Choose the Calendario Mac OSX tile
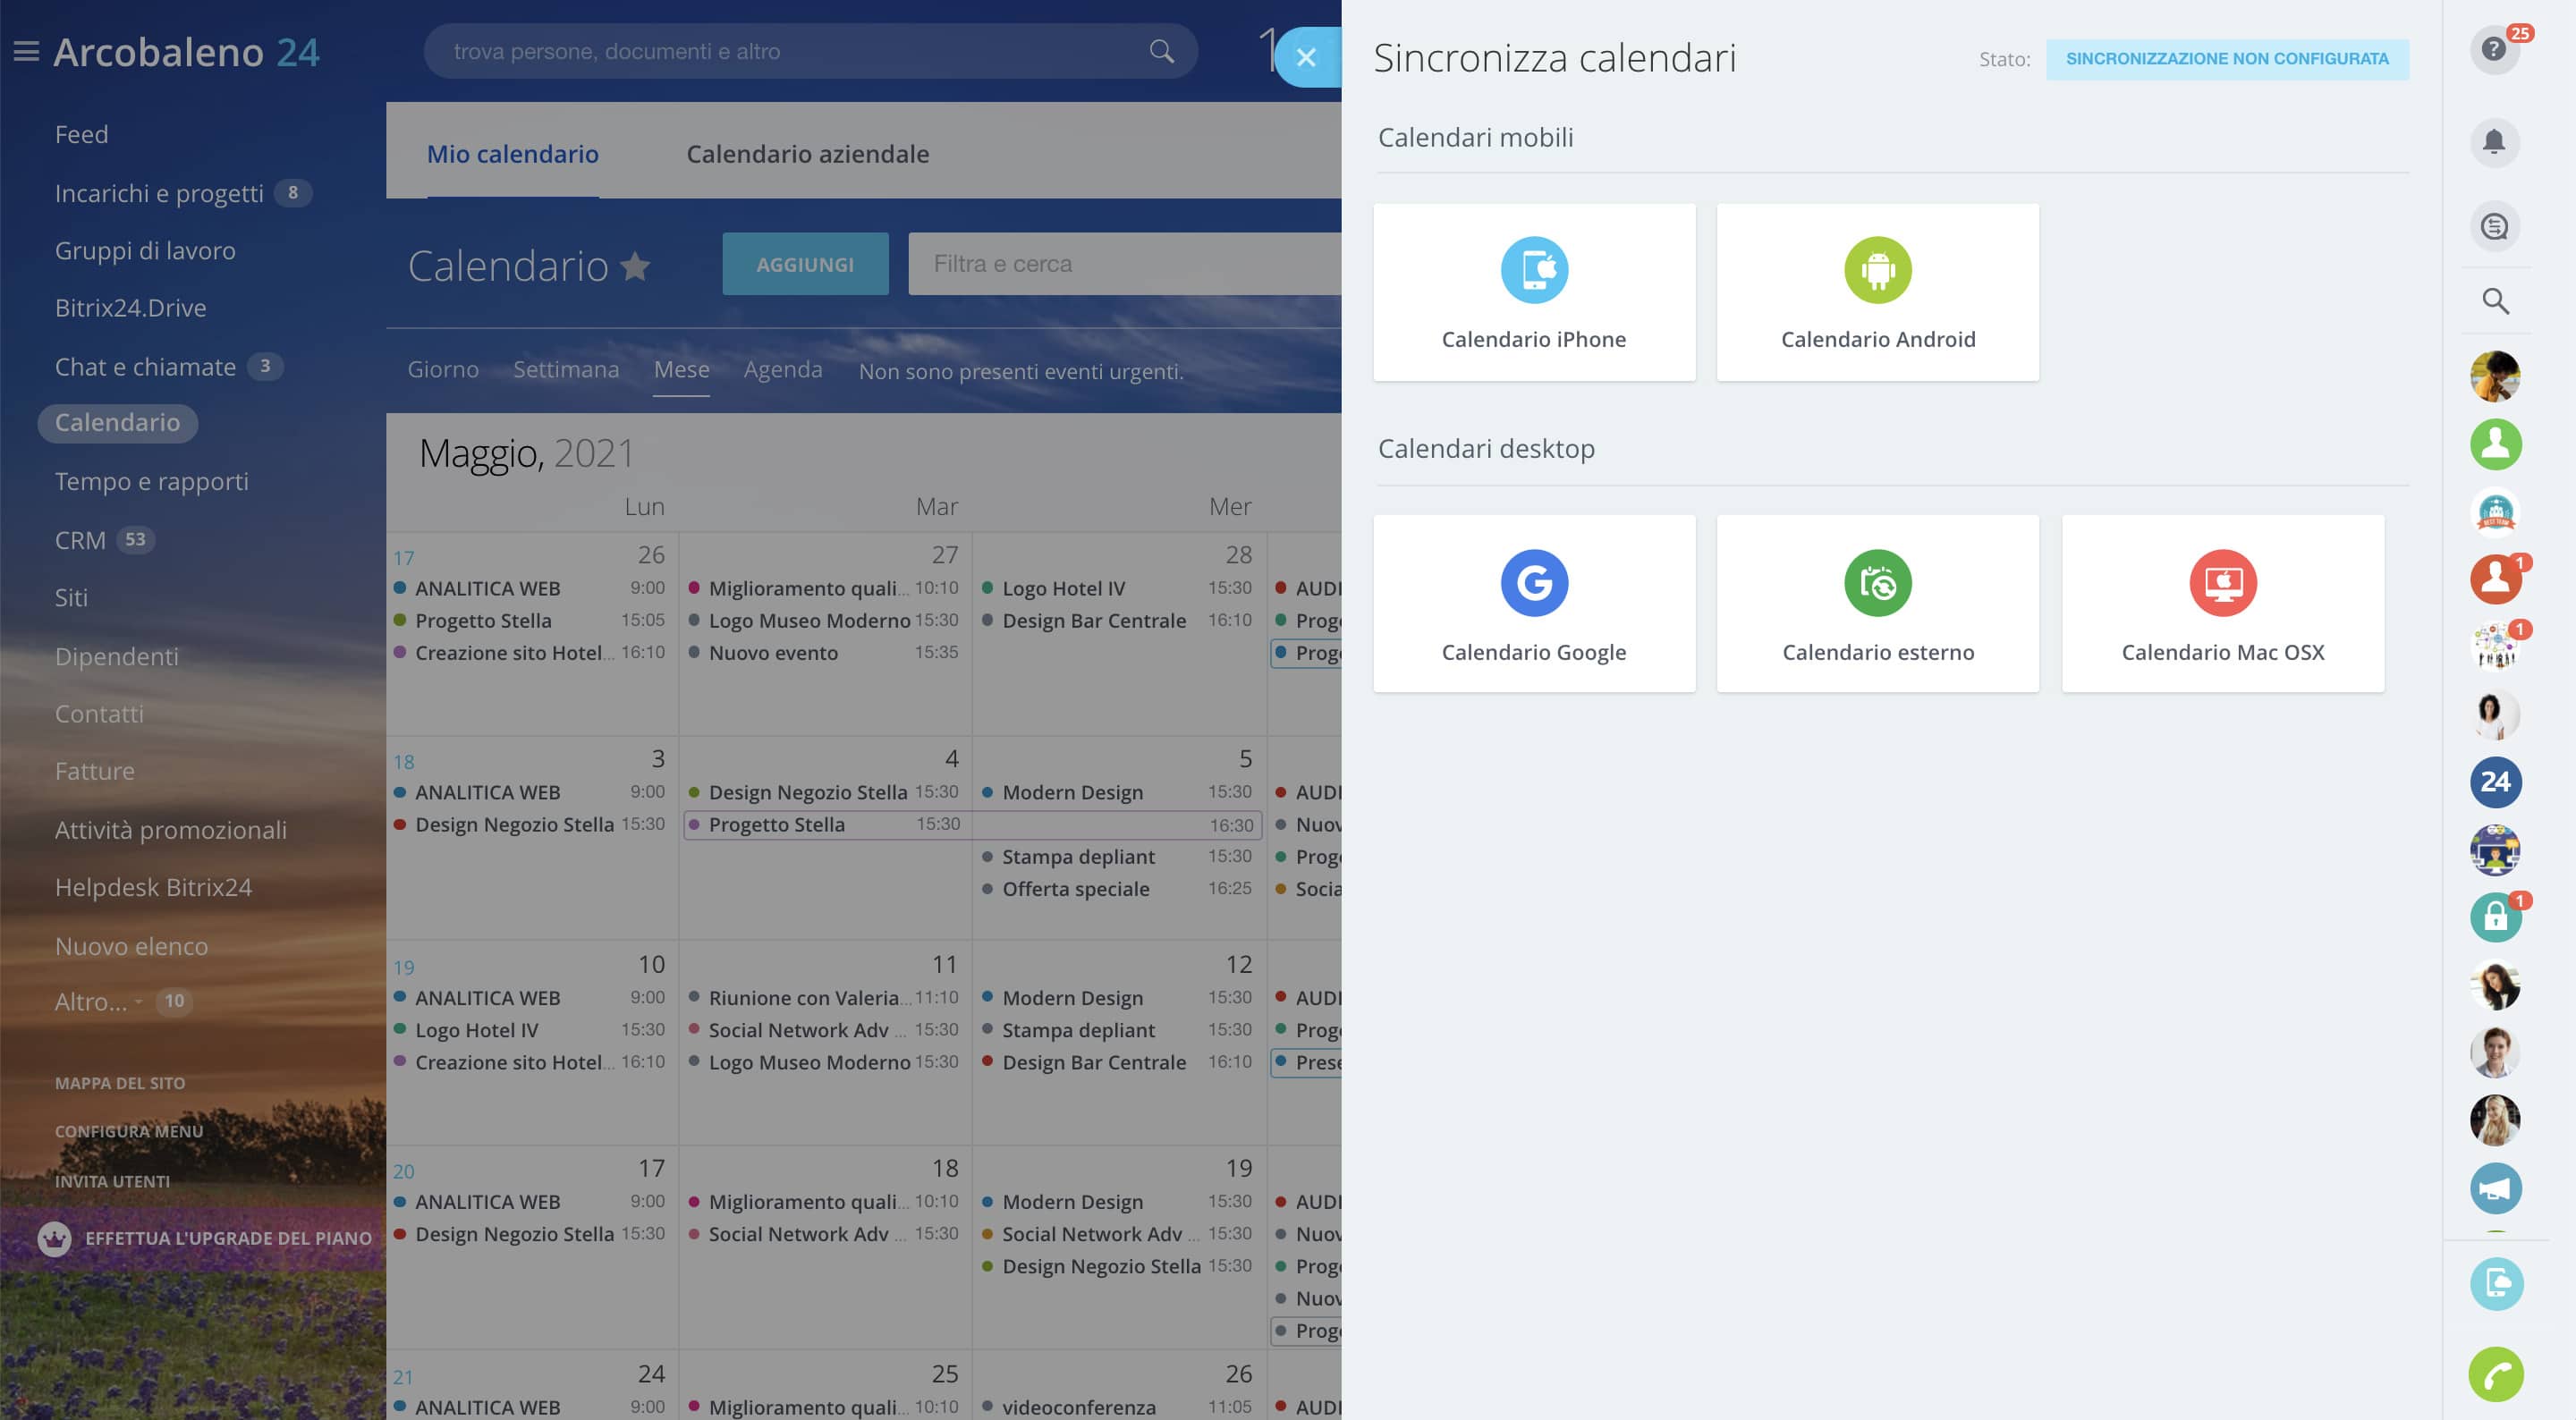 (2222, 603)
